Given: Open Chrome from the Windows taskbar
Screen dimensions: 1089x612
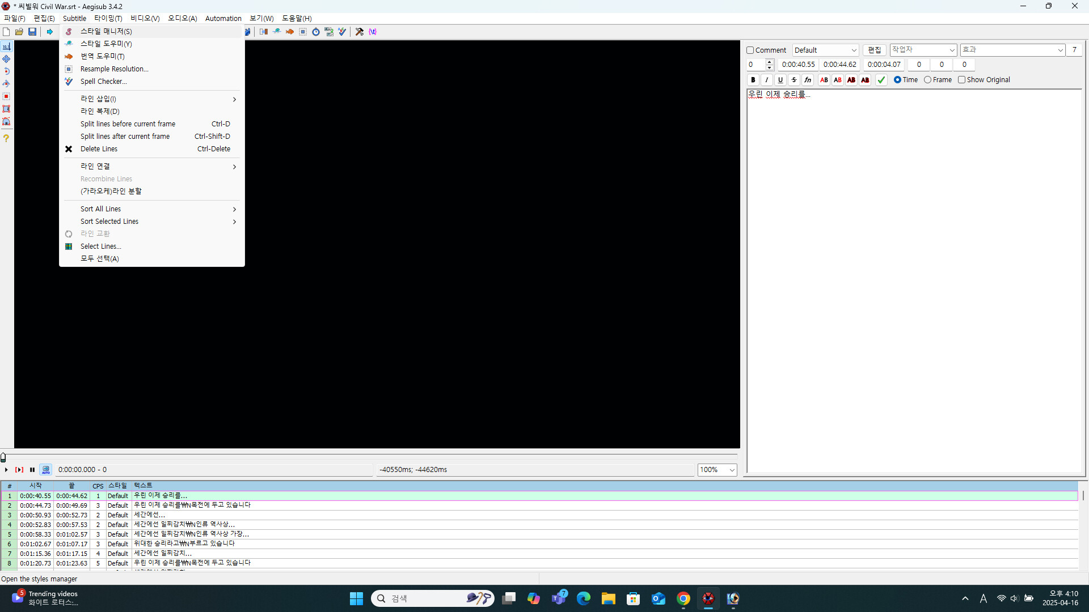Looking at the screenshot, I should (683, 598).
